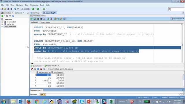Click the Run Script icon in worksheet toolbar
The image size is (185, 104).
click(x=35, y=19)
